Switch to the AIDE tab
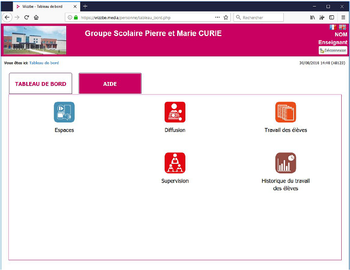Image resolution: width=350 pixels, height=270 pixels. (x=110, y=84)
